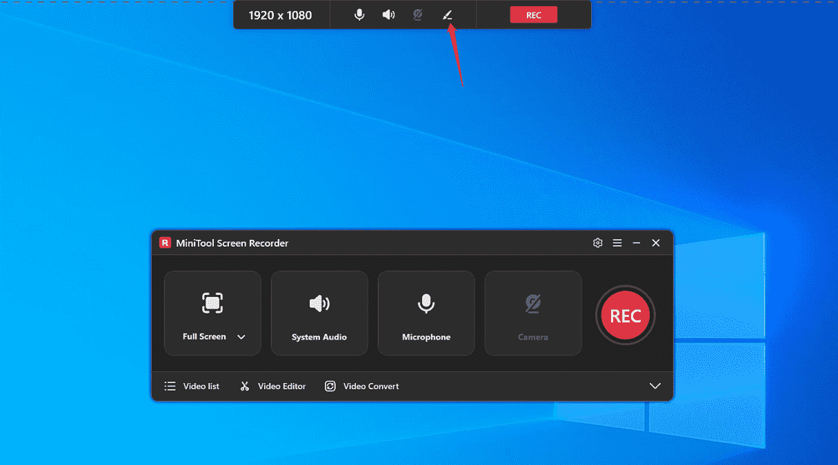Image resolution: width=838 pixels, height=465 pixels.
Task: Open the hamburger menu in the title bar
Action: (x=617, y=242)
